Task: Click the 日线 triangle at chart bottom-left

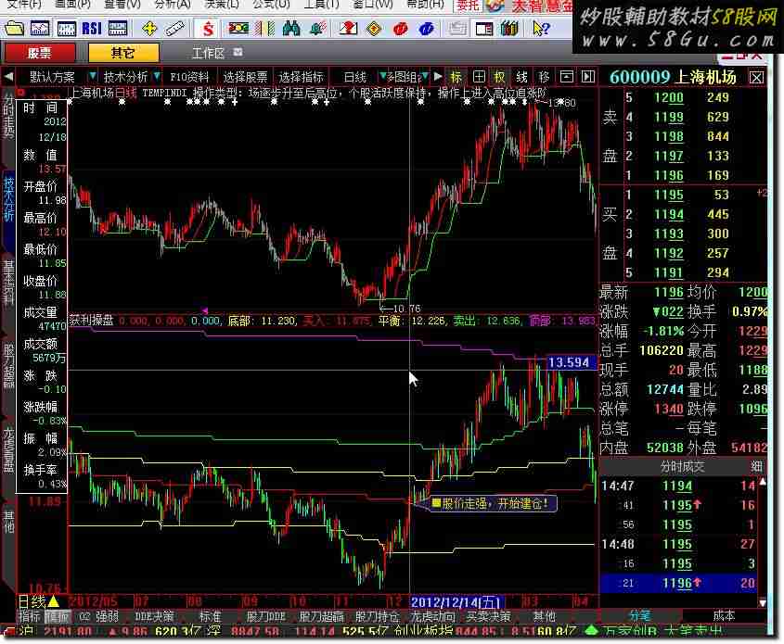Action: pyautogui.click(x=53, y=601)
